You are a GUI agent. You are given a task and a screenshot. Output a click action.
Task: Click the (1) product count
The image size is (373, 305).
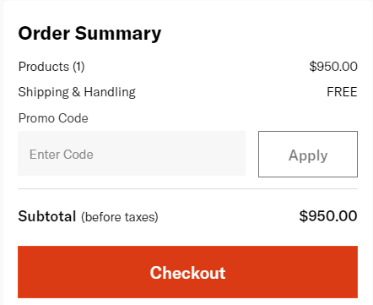click(x=78, y=67)
